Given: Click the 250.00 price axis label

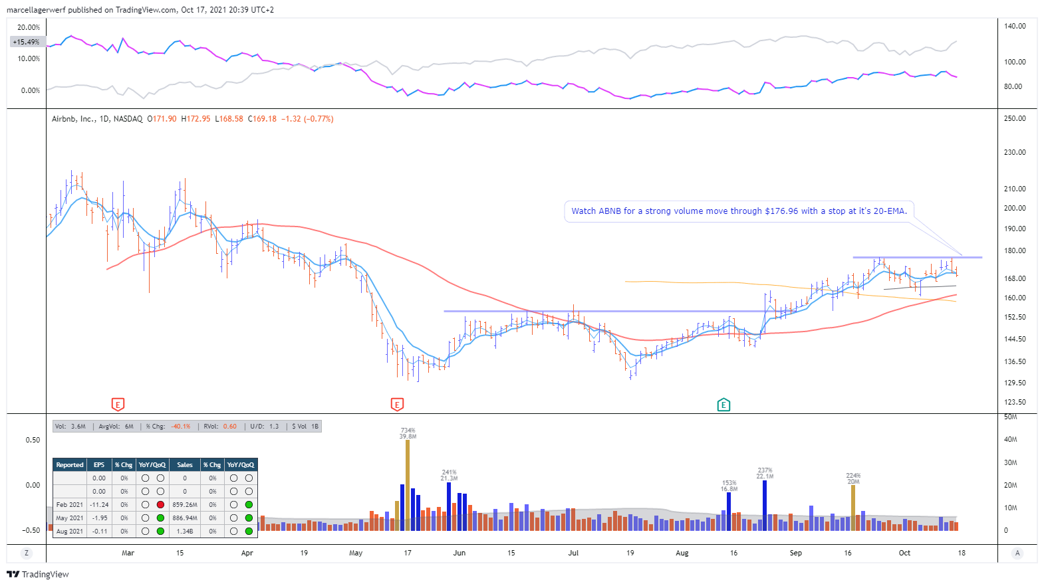Looking at the screenshot, I should 1015,118.
